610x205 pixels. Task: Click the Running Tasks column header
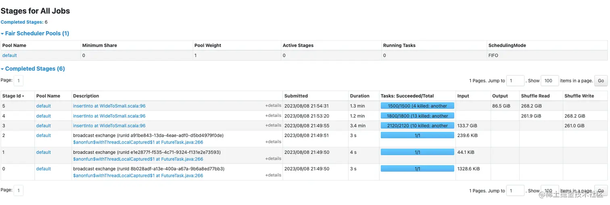pos(399,45)
